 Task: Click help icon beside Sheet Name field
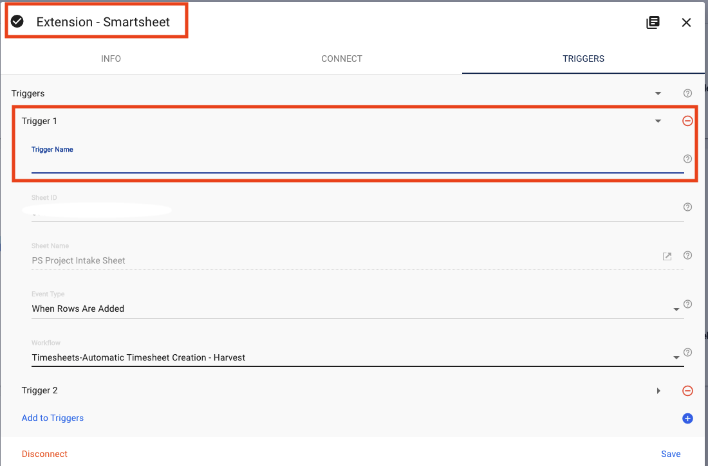[687, 255]
